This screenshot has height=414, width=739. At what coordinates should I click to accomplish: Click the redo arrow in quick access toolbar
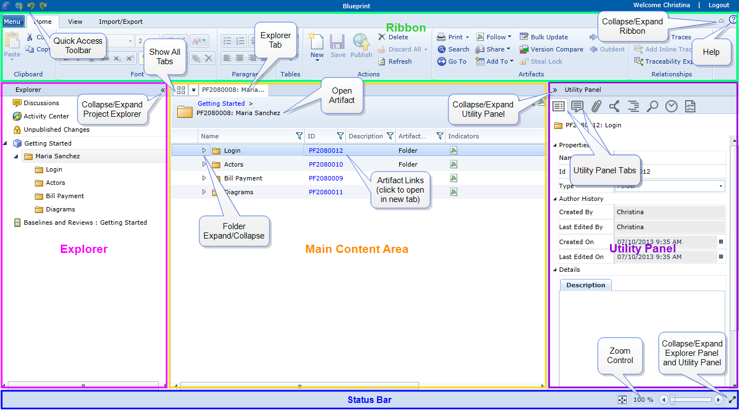tap(44, 6)
